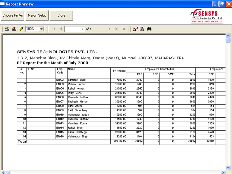Select name Mohan Kumar
This screenshot has height=174, width=232.
(77, 84)
